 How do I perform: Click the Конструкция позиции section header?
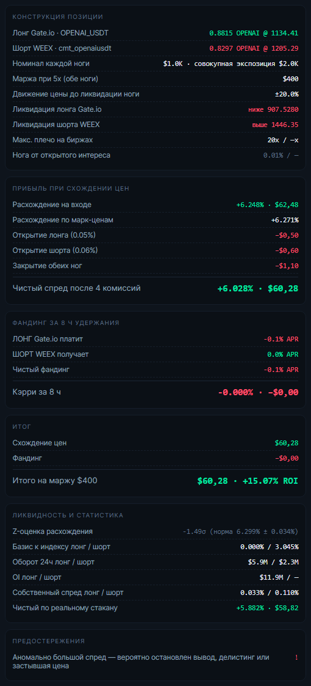58,16
